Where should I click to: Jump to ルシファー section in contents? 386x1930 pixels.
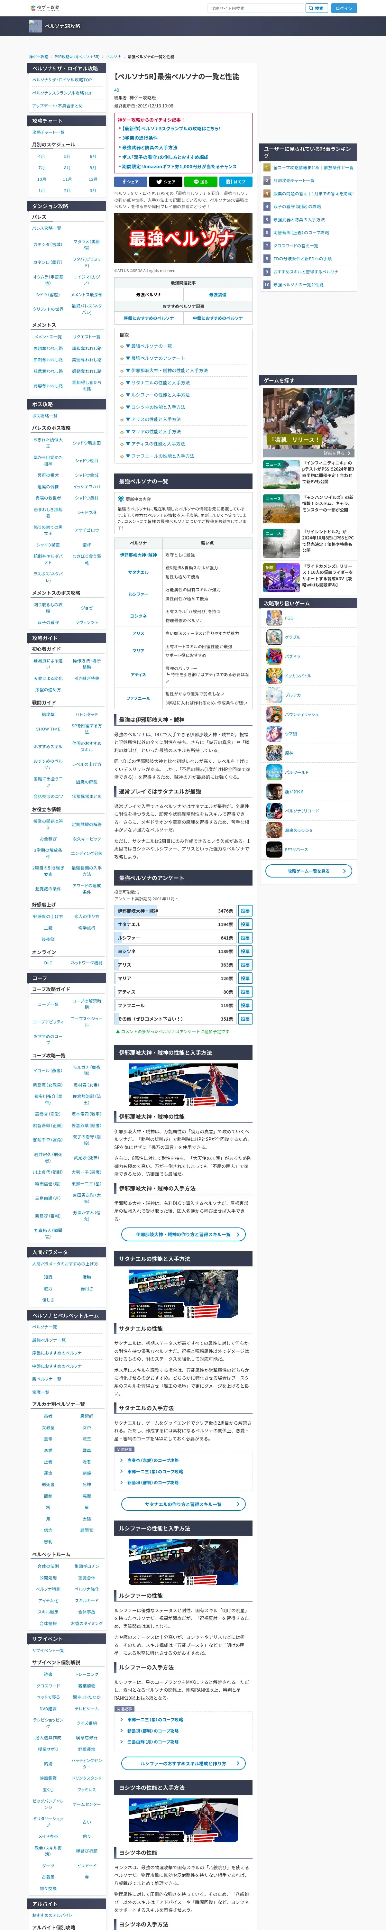tap(158, 395)
